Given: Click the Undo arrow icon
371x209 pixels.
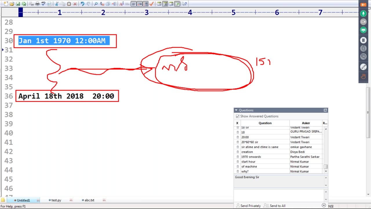Looking at the screenshot, I should [82, 4].
